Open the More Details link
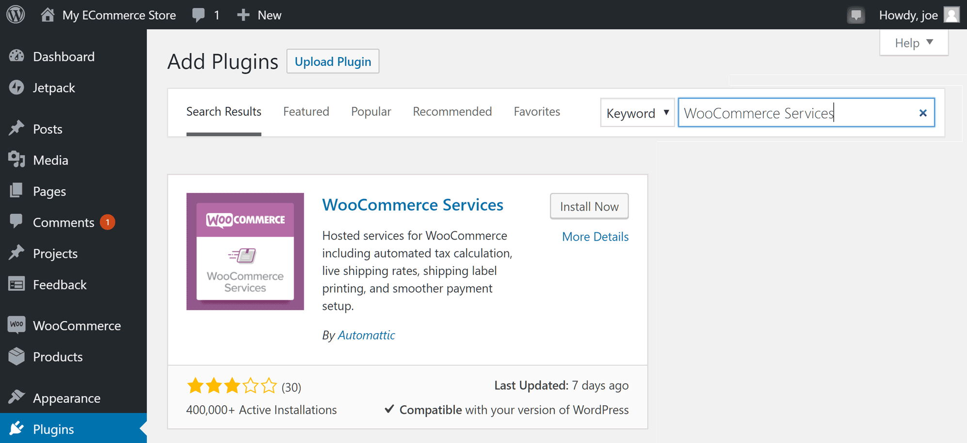 [x=595, y=237]
